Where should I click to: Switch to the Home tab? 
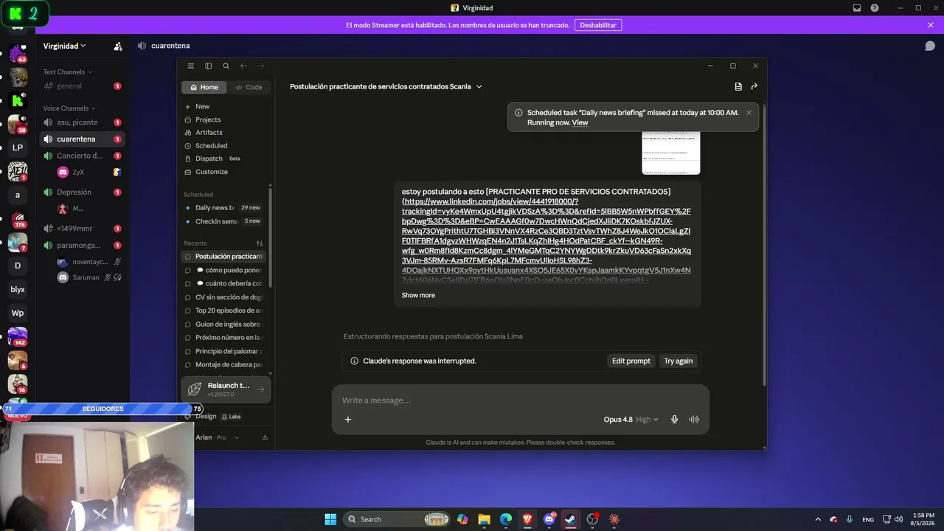click(204, 87)
